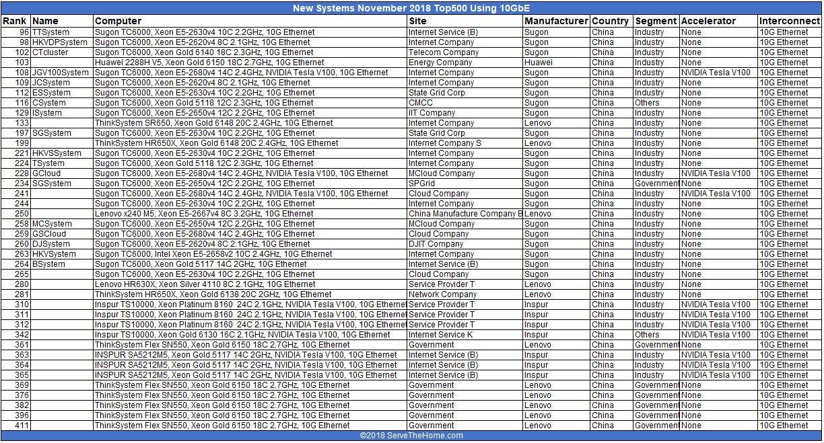Select the ESSystem name cell
Screen dimensions: 824x443
(62, 93)
